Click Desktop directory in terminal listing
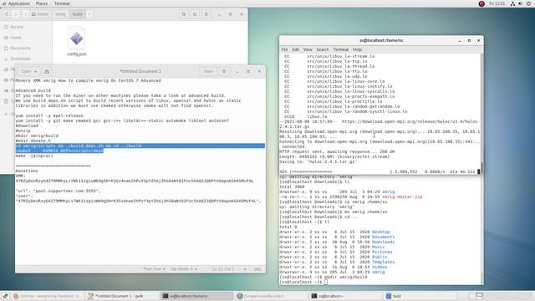The image size is (535, 301). point(380,232)
